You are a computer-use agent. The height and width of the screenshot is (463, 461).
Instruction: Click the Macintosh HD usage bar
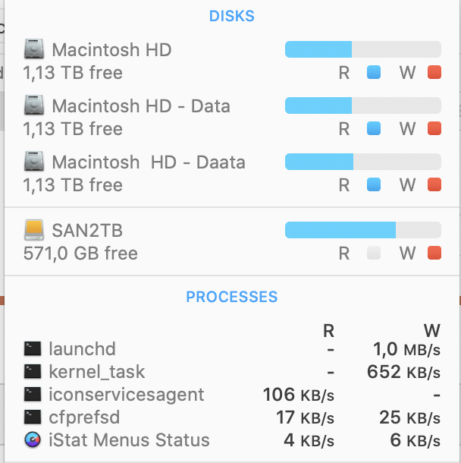tap(363, 49)
